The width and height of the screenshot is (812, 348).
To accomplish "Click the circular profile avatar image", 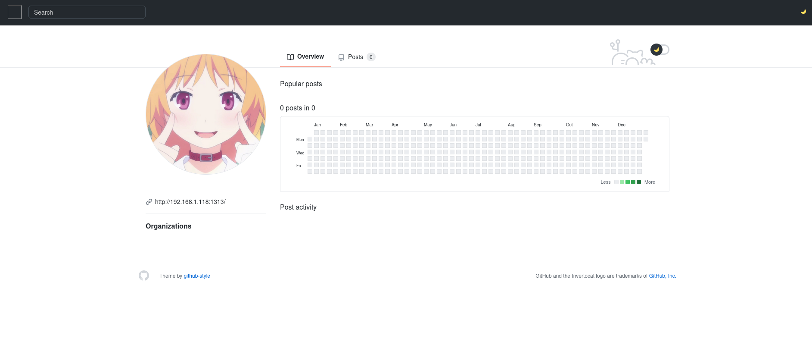I will point(206,114).
